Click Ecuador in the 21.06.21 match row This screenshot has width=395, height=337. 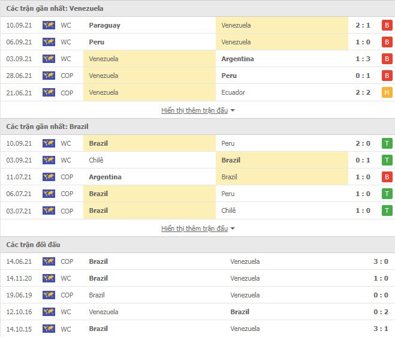point(233,92)
